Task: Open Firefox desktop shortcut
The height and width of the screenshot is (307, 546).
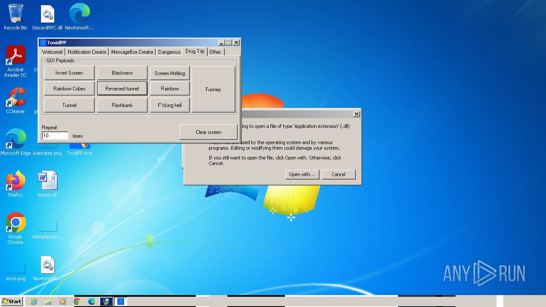Action: click(15, 184)
